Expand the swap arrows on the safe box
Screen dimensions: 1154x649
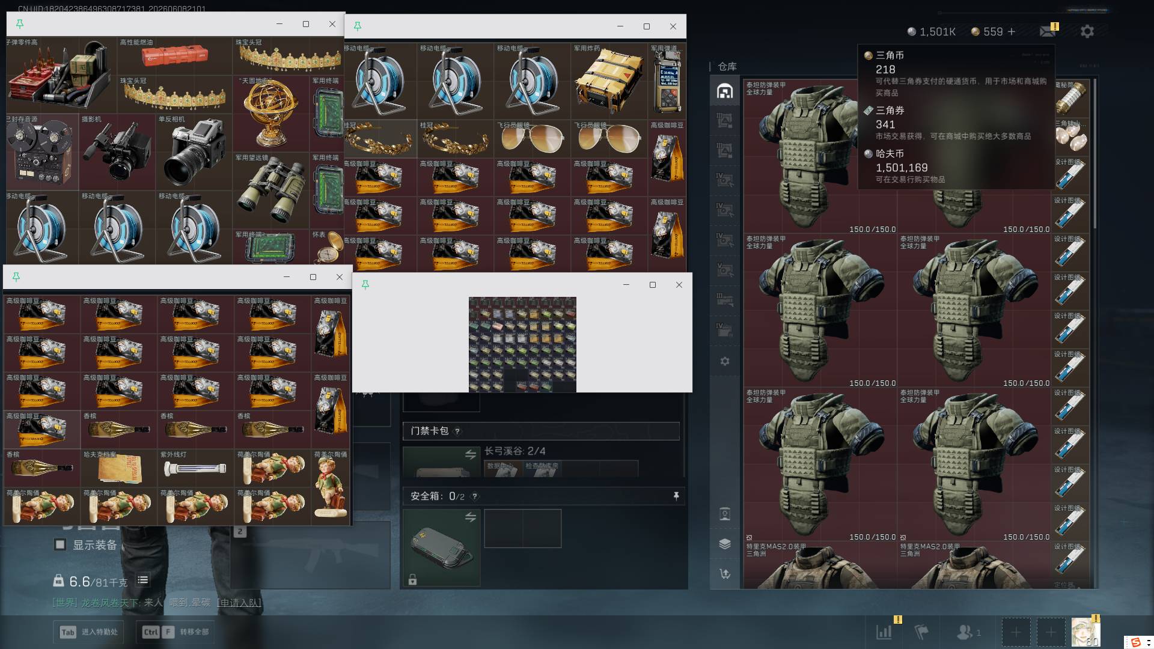[471, 517]
